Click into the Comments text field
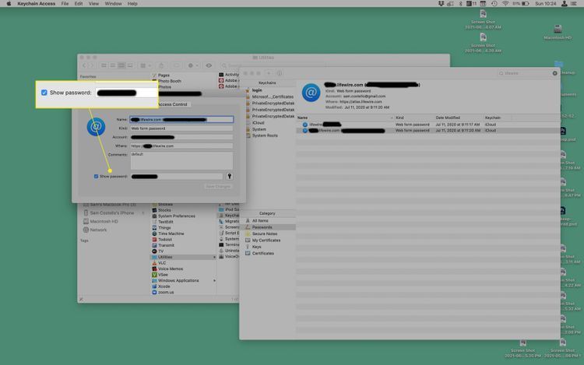Image resolution: width=584 pixels, height=365 pixels. 181,160
